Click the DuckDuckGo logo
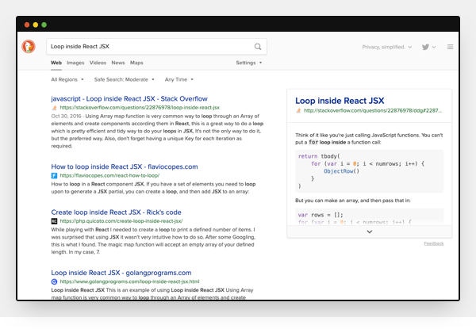Image resolution: width=476 pixels, height=329 pixels. pos(29,47)
